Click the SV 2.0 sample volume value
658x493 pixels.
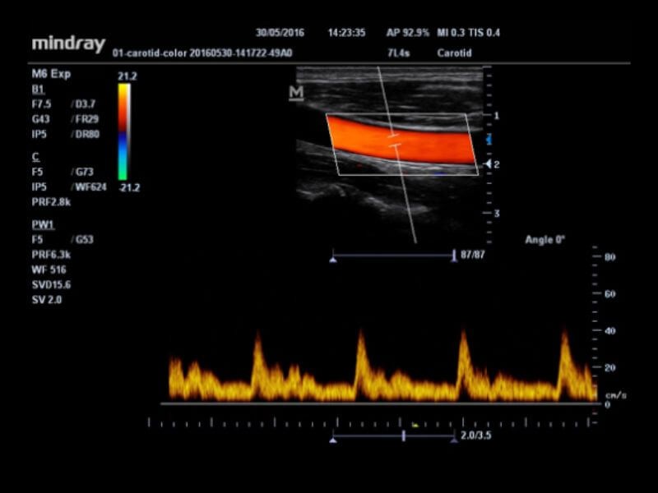click(46, 300)
